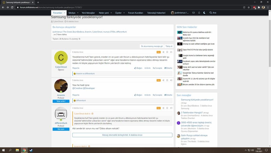Quote CyberGhost's post using Alıntı
This screenshot has height=153, width=271.
pyautogui.click(x=148, y=68)
